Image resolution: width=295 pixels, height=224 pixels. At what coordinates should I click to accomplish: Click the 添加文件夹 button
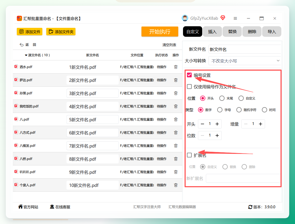(61, 32)
